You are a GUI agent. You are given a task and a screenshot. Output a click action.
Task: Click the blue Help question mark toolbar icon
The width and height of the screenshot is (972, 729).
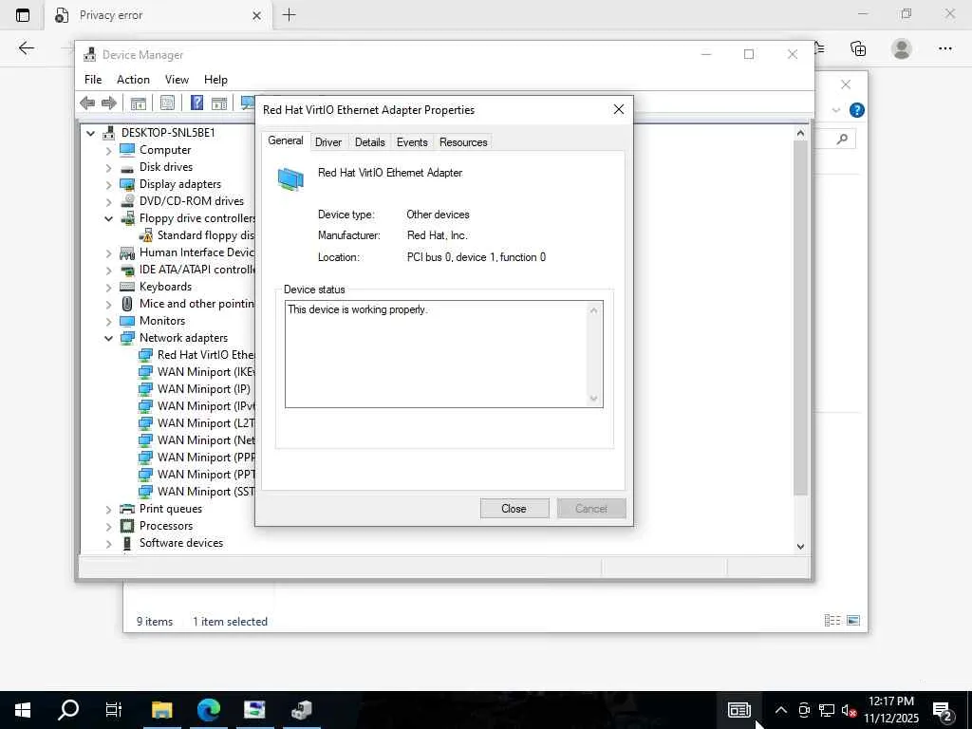(196, 103)
